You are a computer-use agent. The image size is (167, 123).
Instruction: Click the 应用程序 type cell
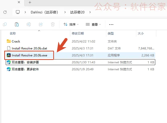coord(114,55)
